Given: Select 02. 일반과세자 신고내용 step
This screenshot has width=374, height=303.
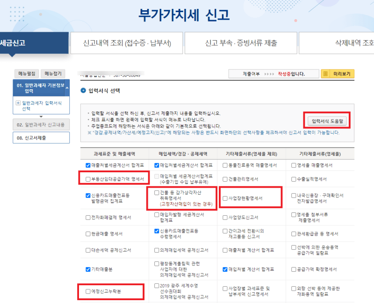Looking at the screenshot, I should [x=40, y=124].
